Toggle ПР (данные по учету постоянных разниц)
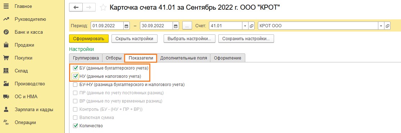The width and height of the screenshot is (401, 133). click(x=75, y=93)
